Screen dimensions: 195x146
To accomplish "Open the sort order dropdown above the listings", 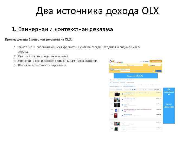I will coord(157,89).
